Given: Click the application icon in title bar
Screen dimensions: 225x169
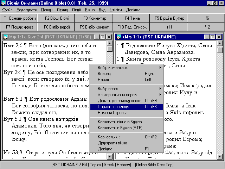Looking at the screenshot, I should coord(4,3).
